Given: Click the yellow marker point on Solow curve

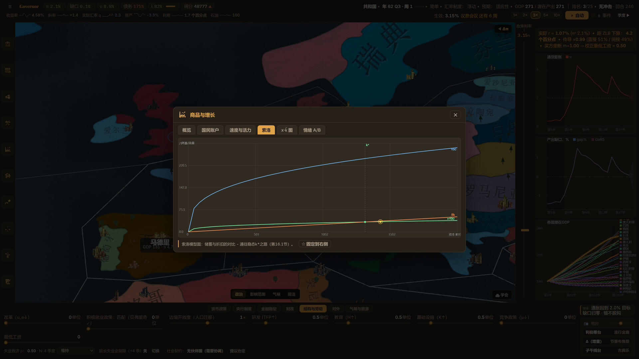Looking at the screenshot, I should [x=380, y=222].
